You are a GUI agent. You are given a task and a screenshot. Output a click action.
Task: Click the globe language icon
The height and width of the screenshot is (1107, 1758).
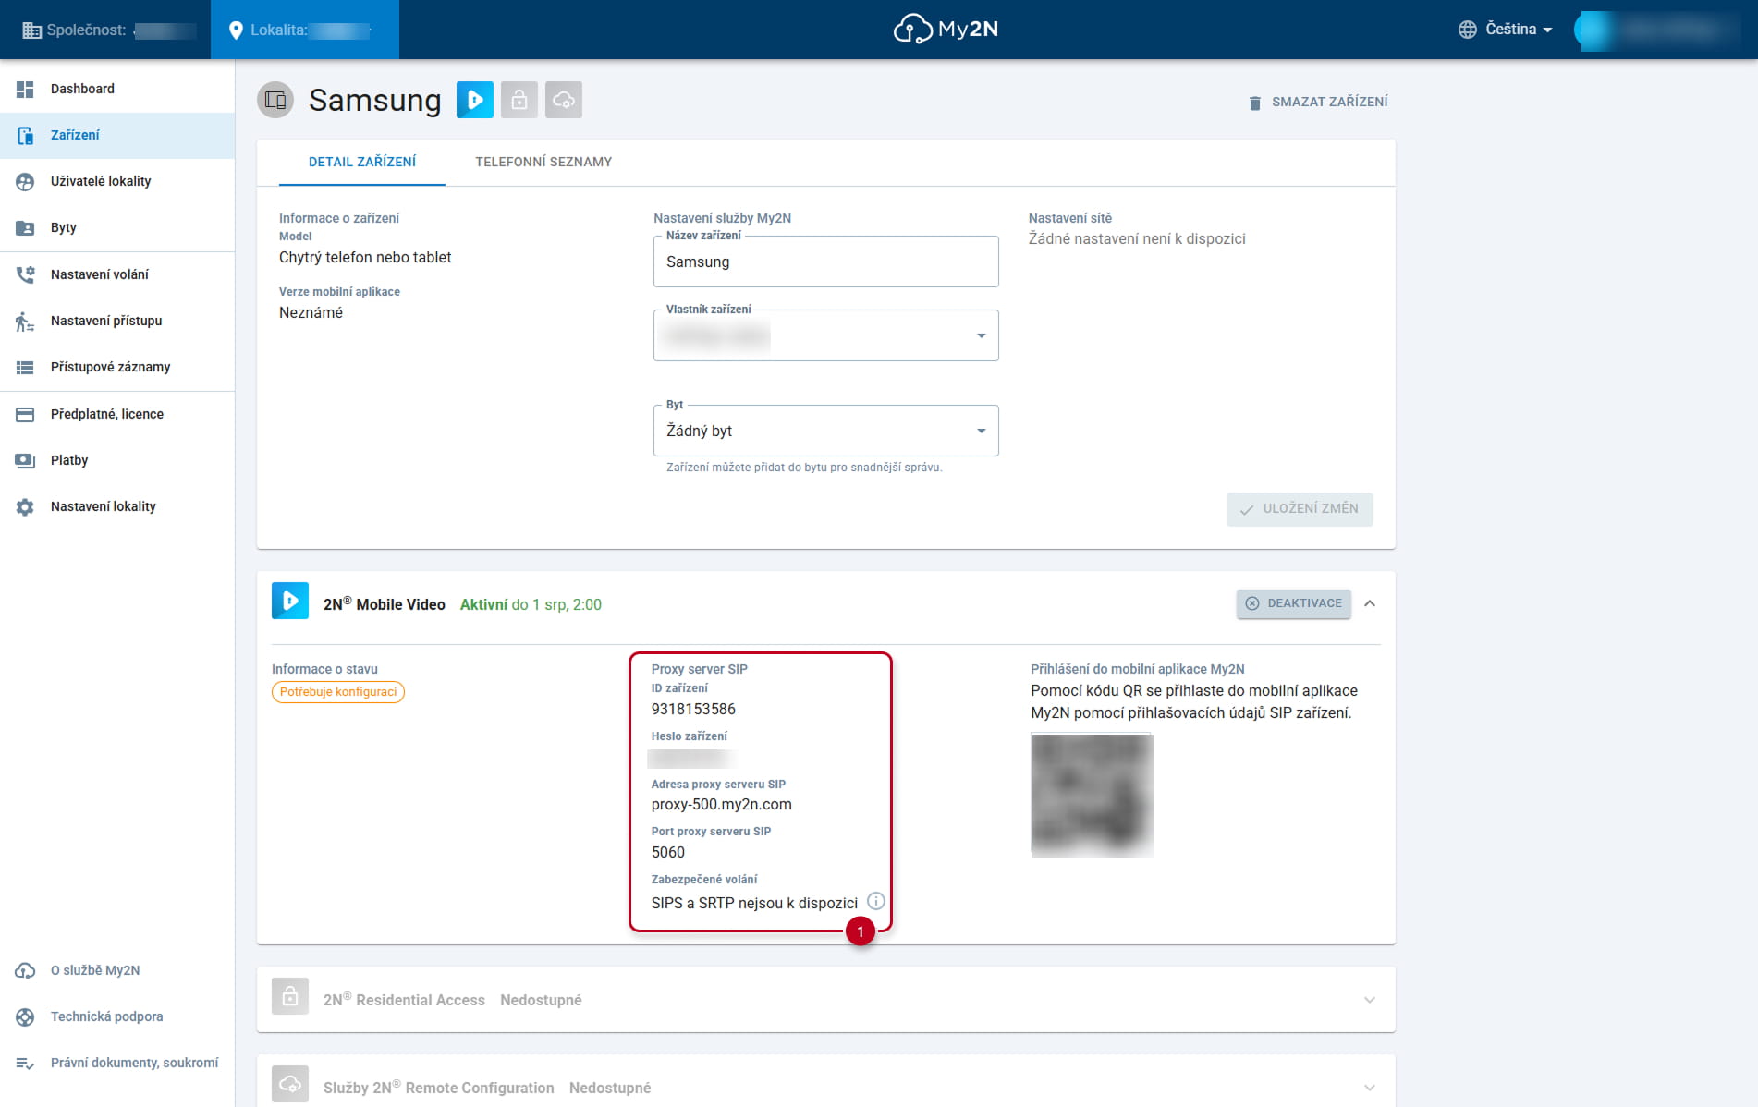(x=1468, y=30)
